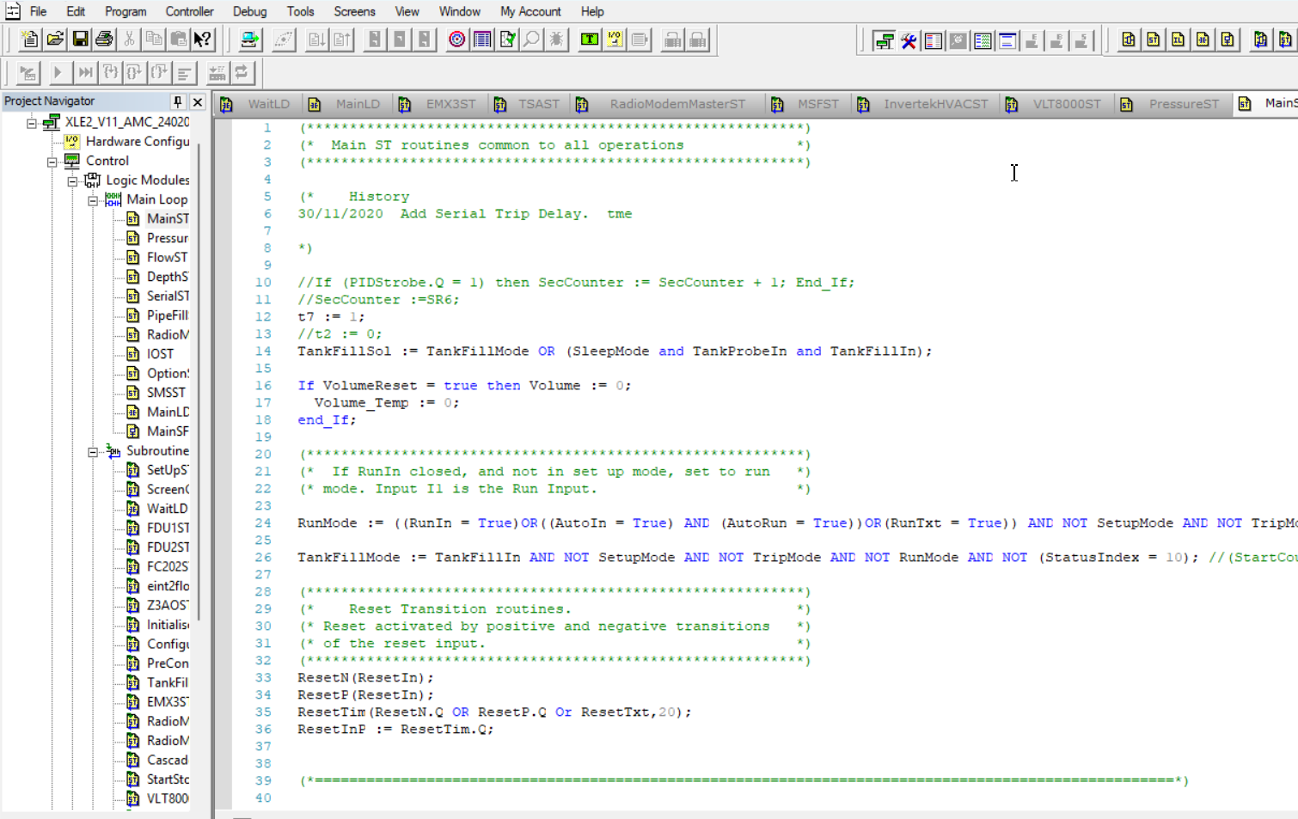Click the Save diskette icon in toolbar
This screenshot has width=1298, height=819.
coord(80,40)
